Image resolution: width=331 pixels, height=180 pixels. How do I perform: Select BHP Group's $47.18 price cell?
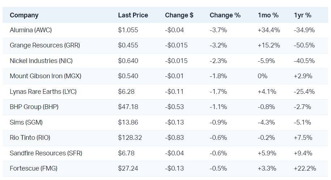pos(128,107)
